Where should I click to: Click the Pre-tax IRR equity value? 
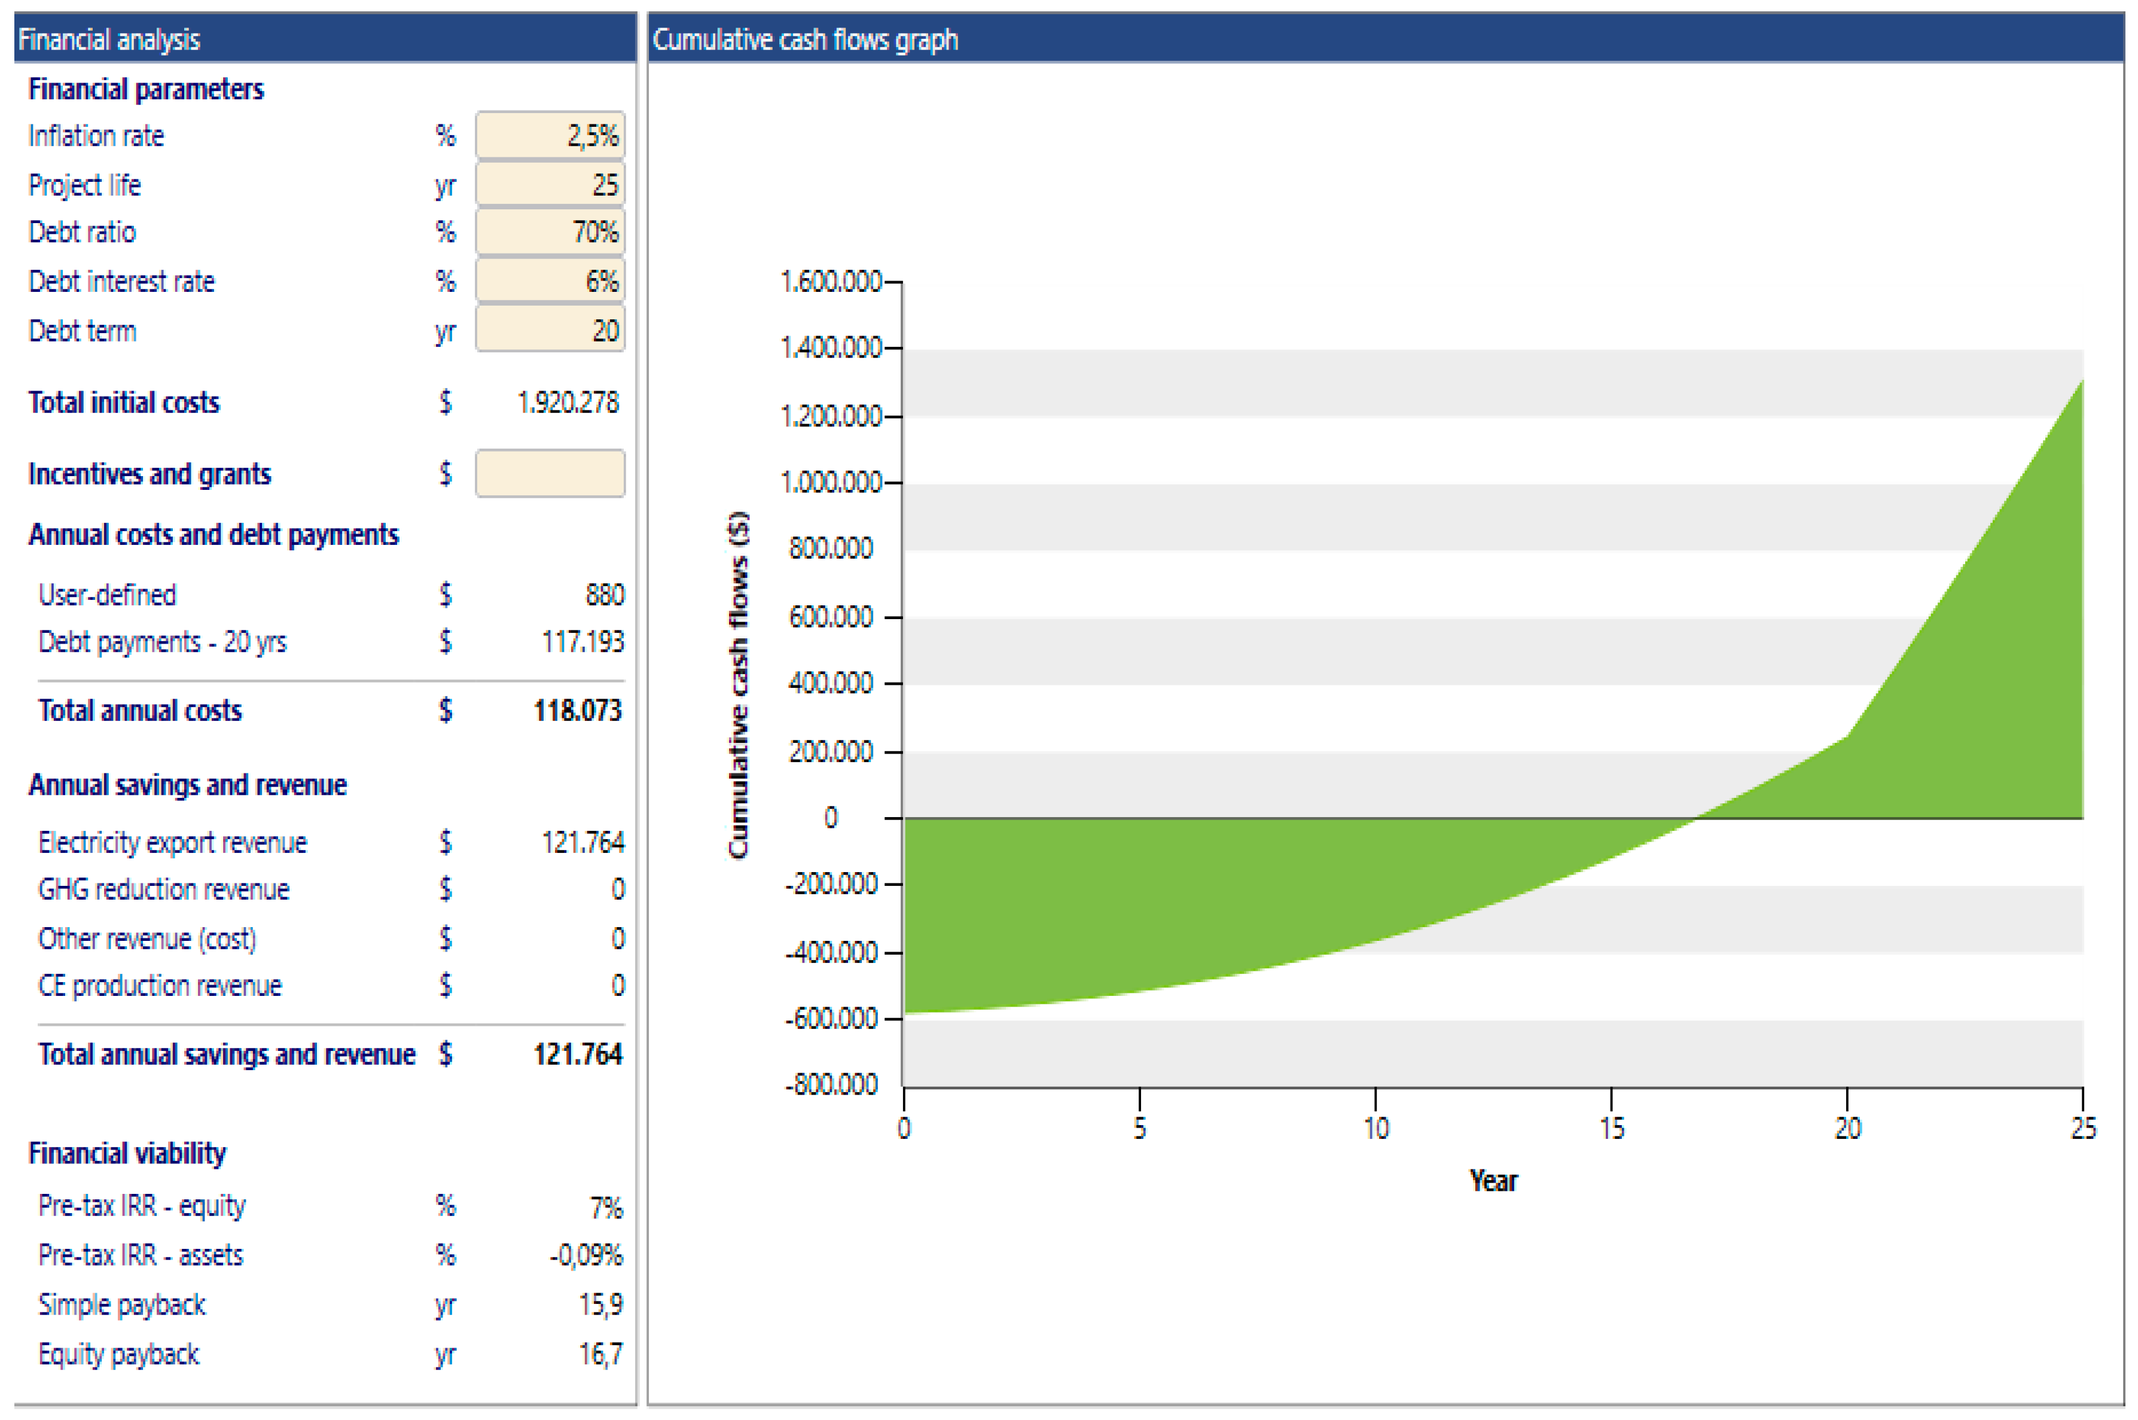tap(605, 1207)
